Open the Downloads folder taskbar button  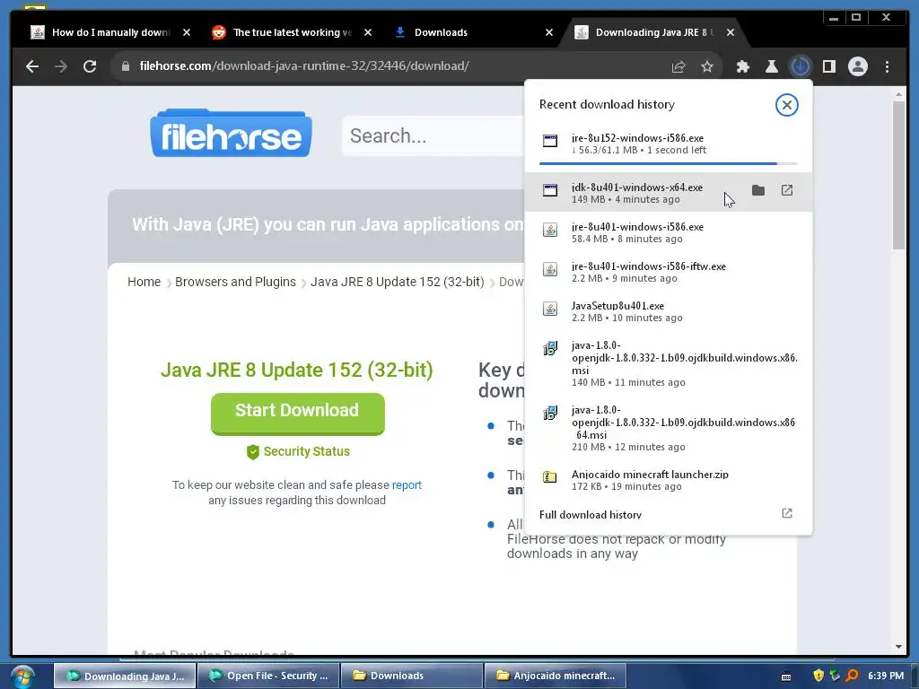(x=411, y=676)
